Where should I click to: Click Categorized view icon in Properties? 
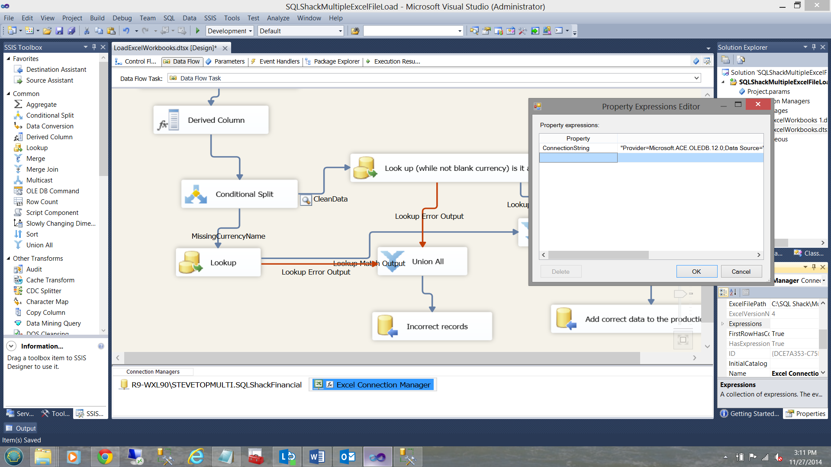point(723,292)
